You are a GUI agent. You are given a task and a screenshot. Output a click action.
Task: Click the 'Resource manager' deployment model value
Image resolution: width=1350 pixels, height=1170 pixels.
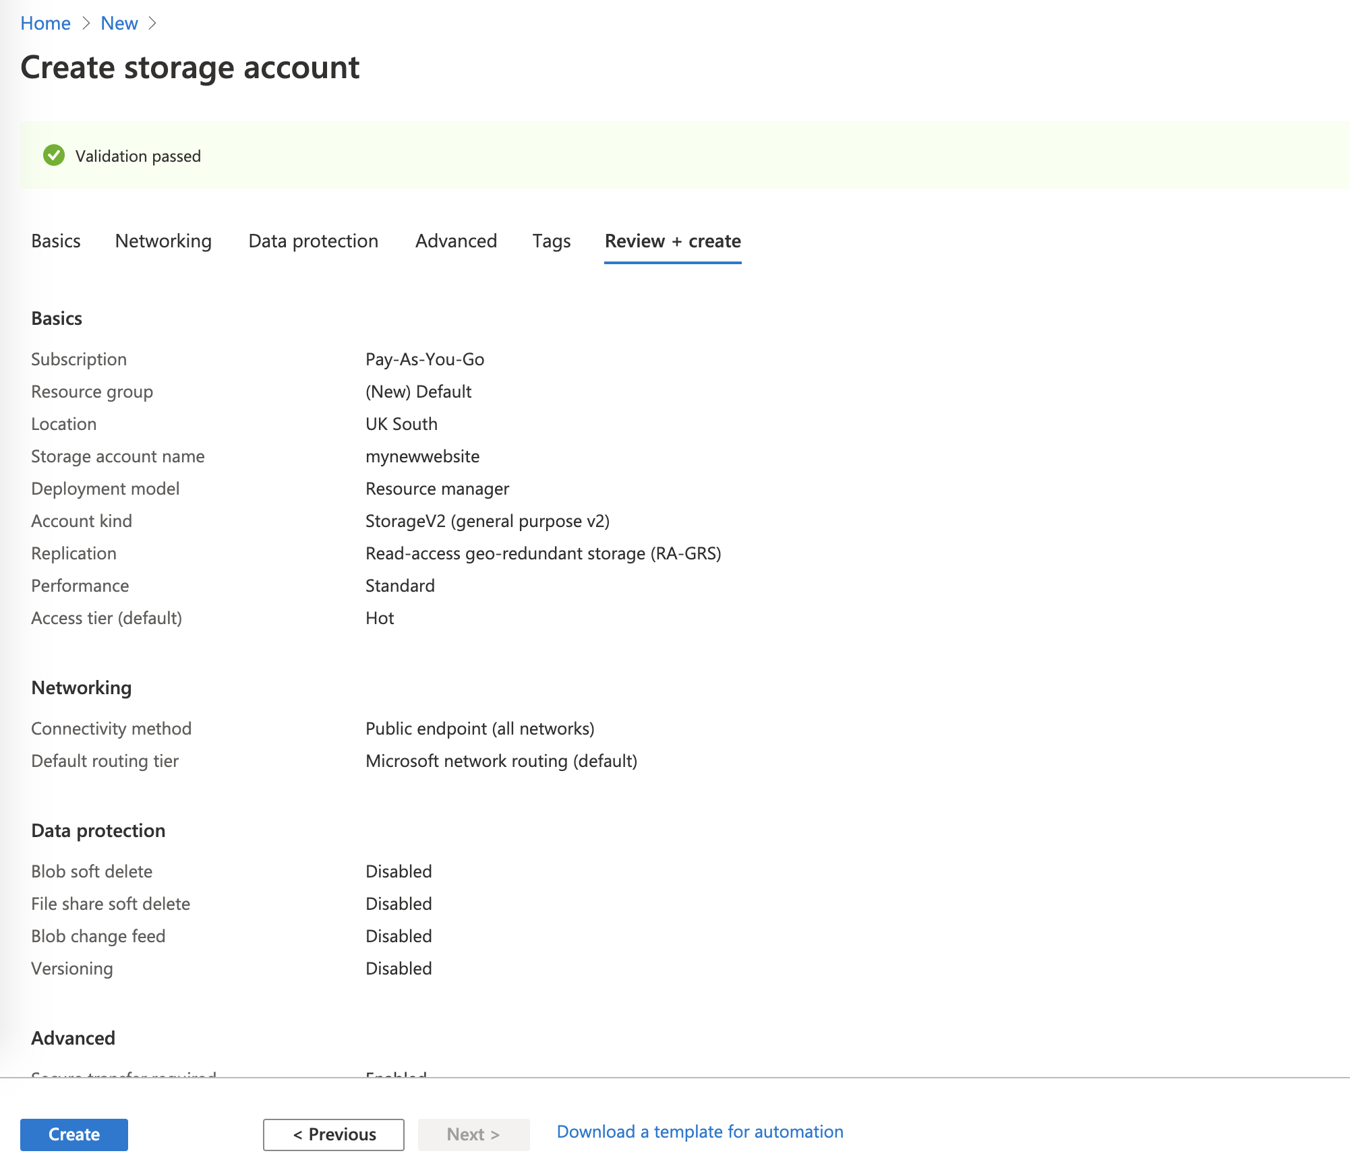(438, 489)
